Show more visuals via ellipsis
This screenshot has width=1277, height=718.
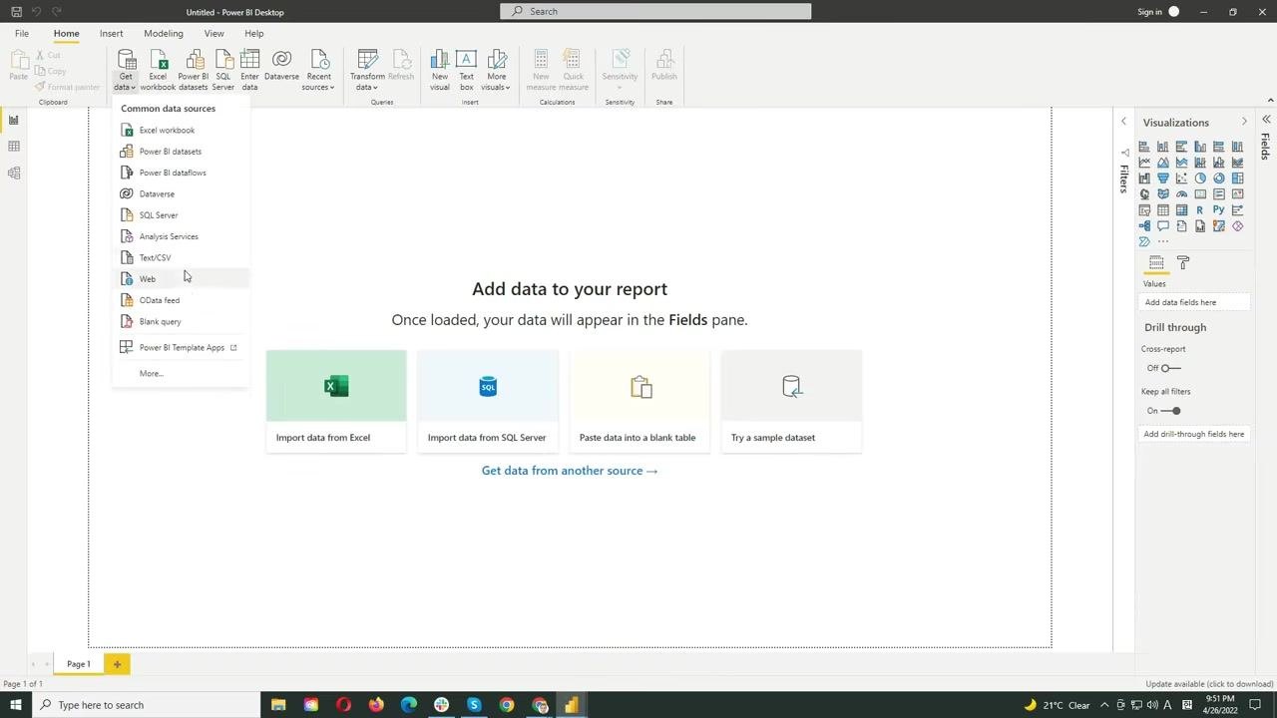pyautogui.click(x=1163, y=241)
